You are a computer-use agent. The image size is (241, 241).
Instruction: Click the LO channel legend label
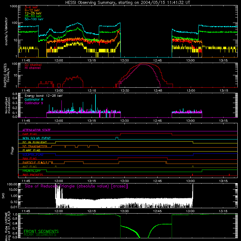(33, 65)
